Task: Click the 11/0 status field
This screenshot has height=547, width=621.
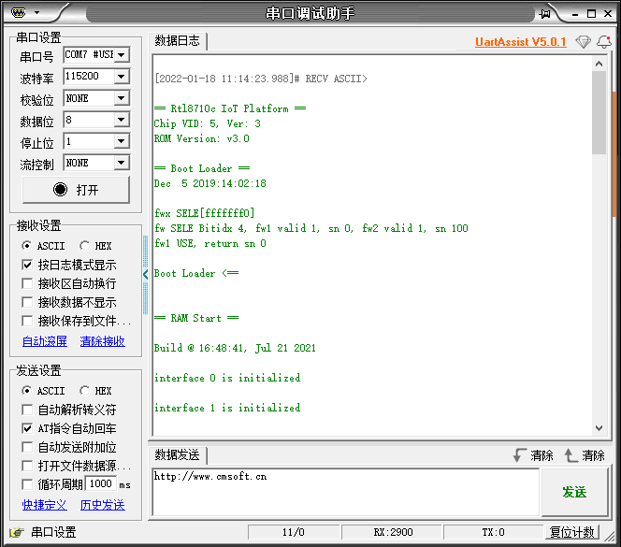Action: (294, 532)
